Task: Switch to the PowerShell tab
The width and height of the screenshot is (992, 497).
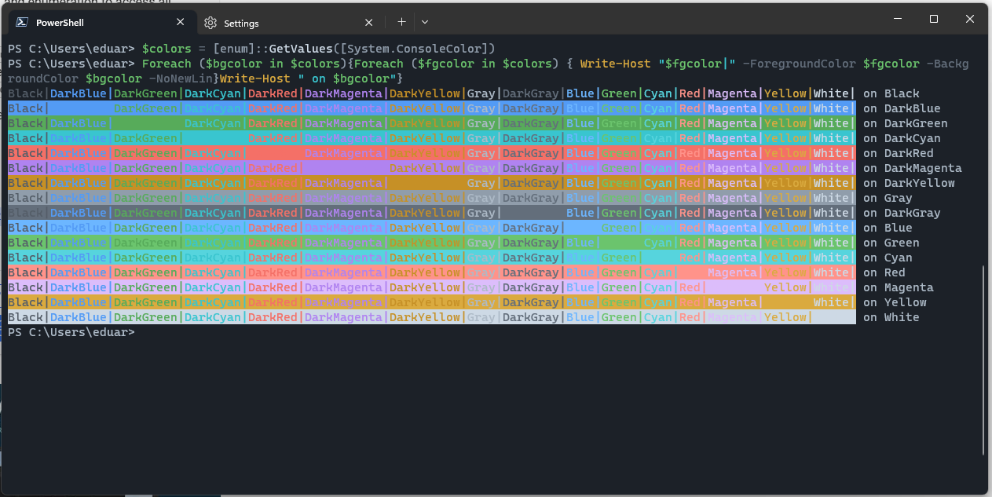Action: [x=101, y=23]
